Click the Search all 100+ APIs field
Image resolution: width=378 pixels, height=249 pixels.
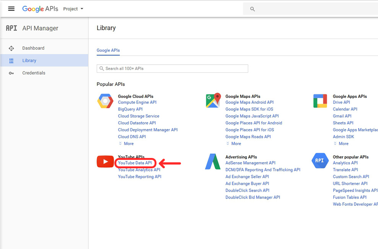(x=173, y=68)
